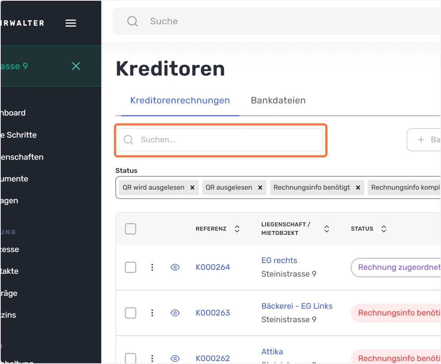This screenshot has height=364, width=441.
Task: Sort the table by Referenz
Action: tap(237, 229)
